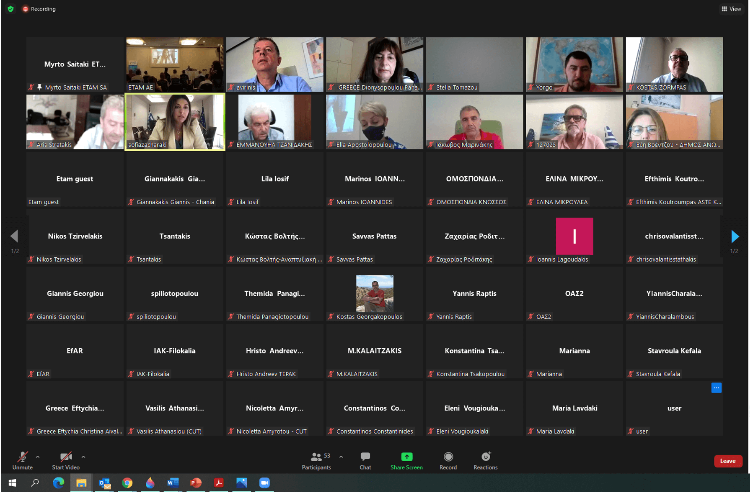Click 'Marinos IOANNIDES' name label
Viewport: 753px width, 493px height.
[x=364, y=202]
